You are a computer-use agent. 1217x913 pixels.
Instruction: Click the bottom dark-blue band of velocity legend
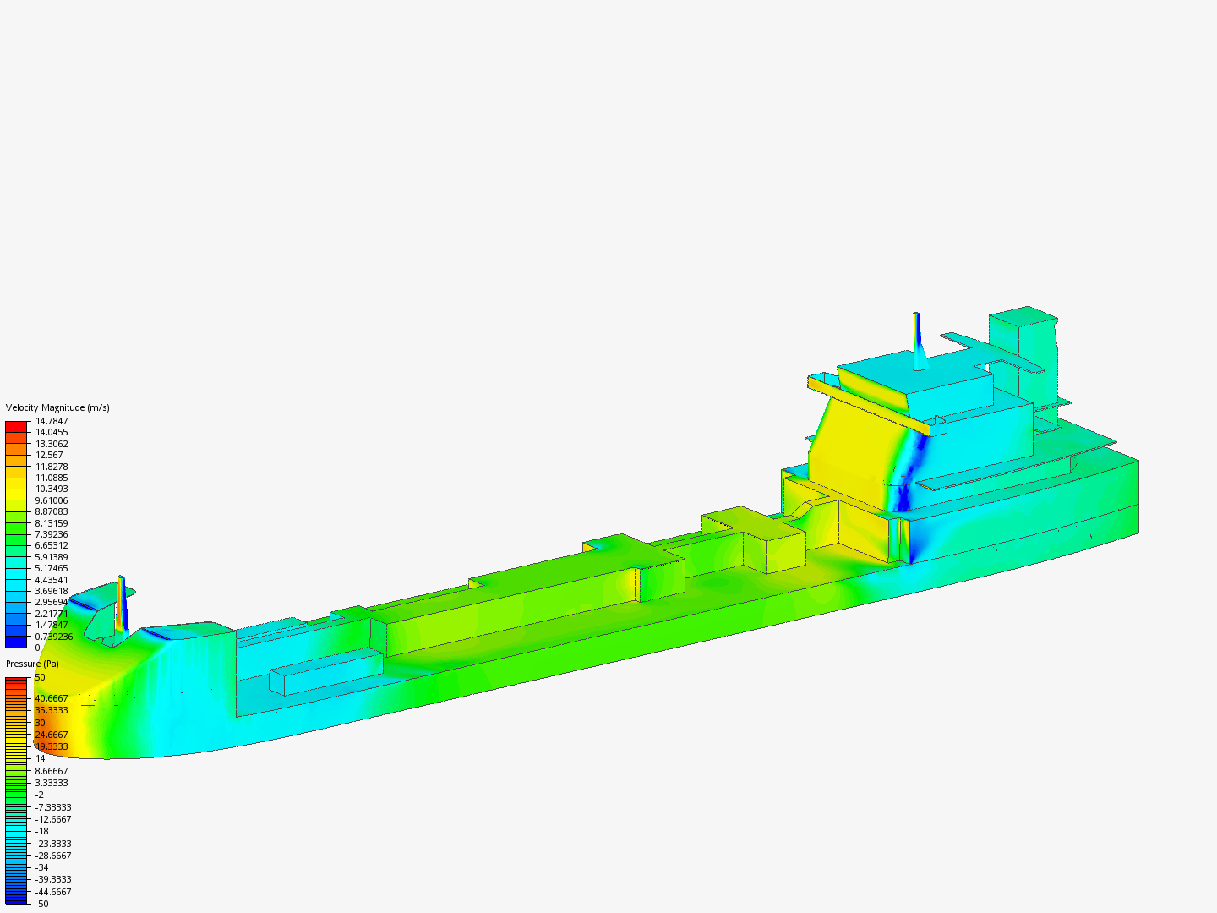(x=16, y=642)
